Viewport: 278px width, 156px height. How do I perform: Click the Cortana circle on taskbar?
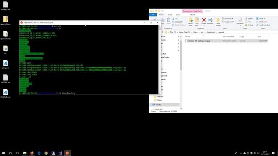coord(10,153)
